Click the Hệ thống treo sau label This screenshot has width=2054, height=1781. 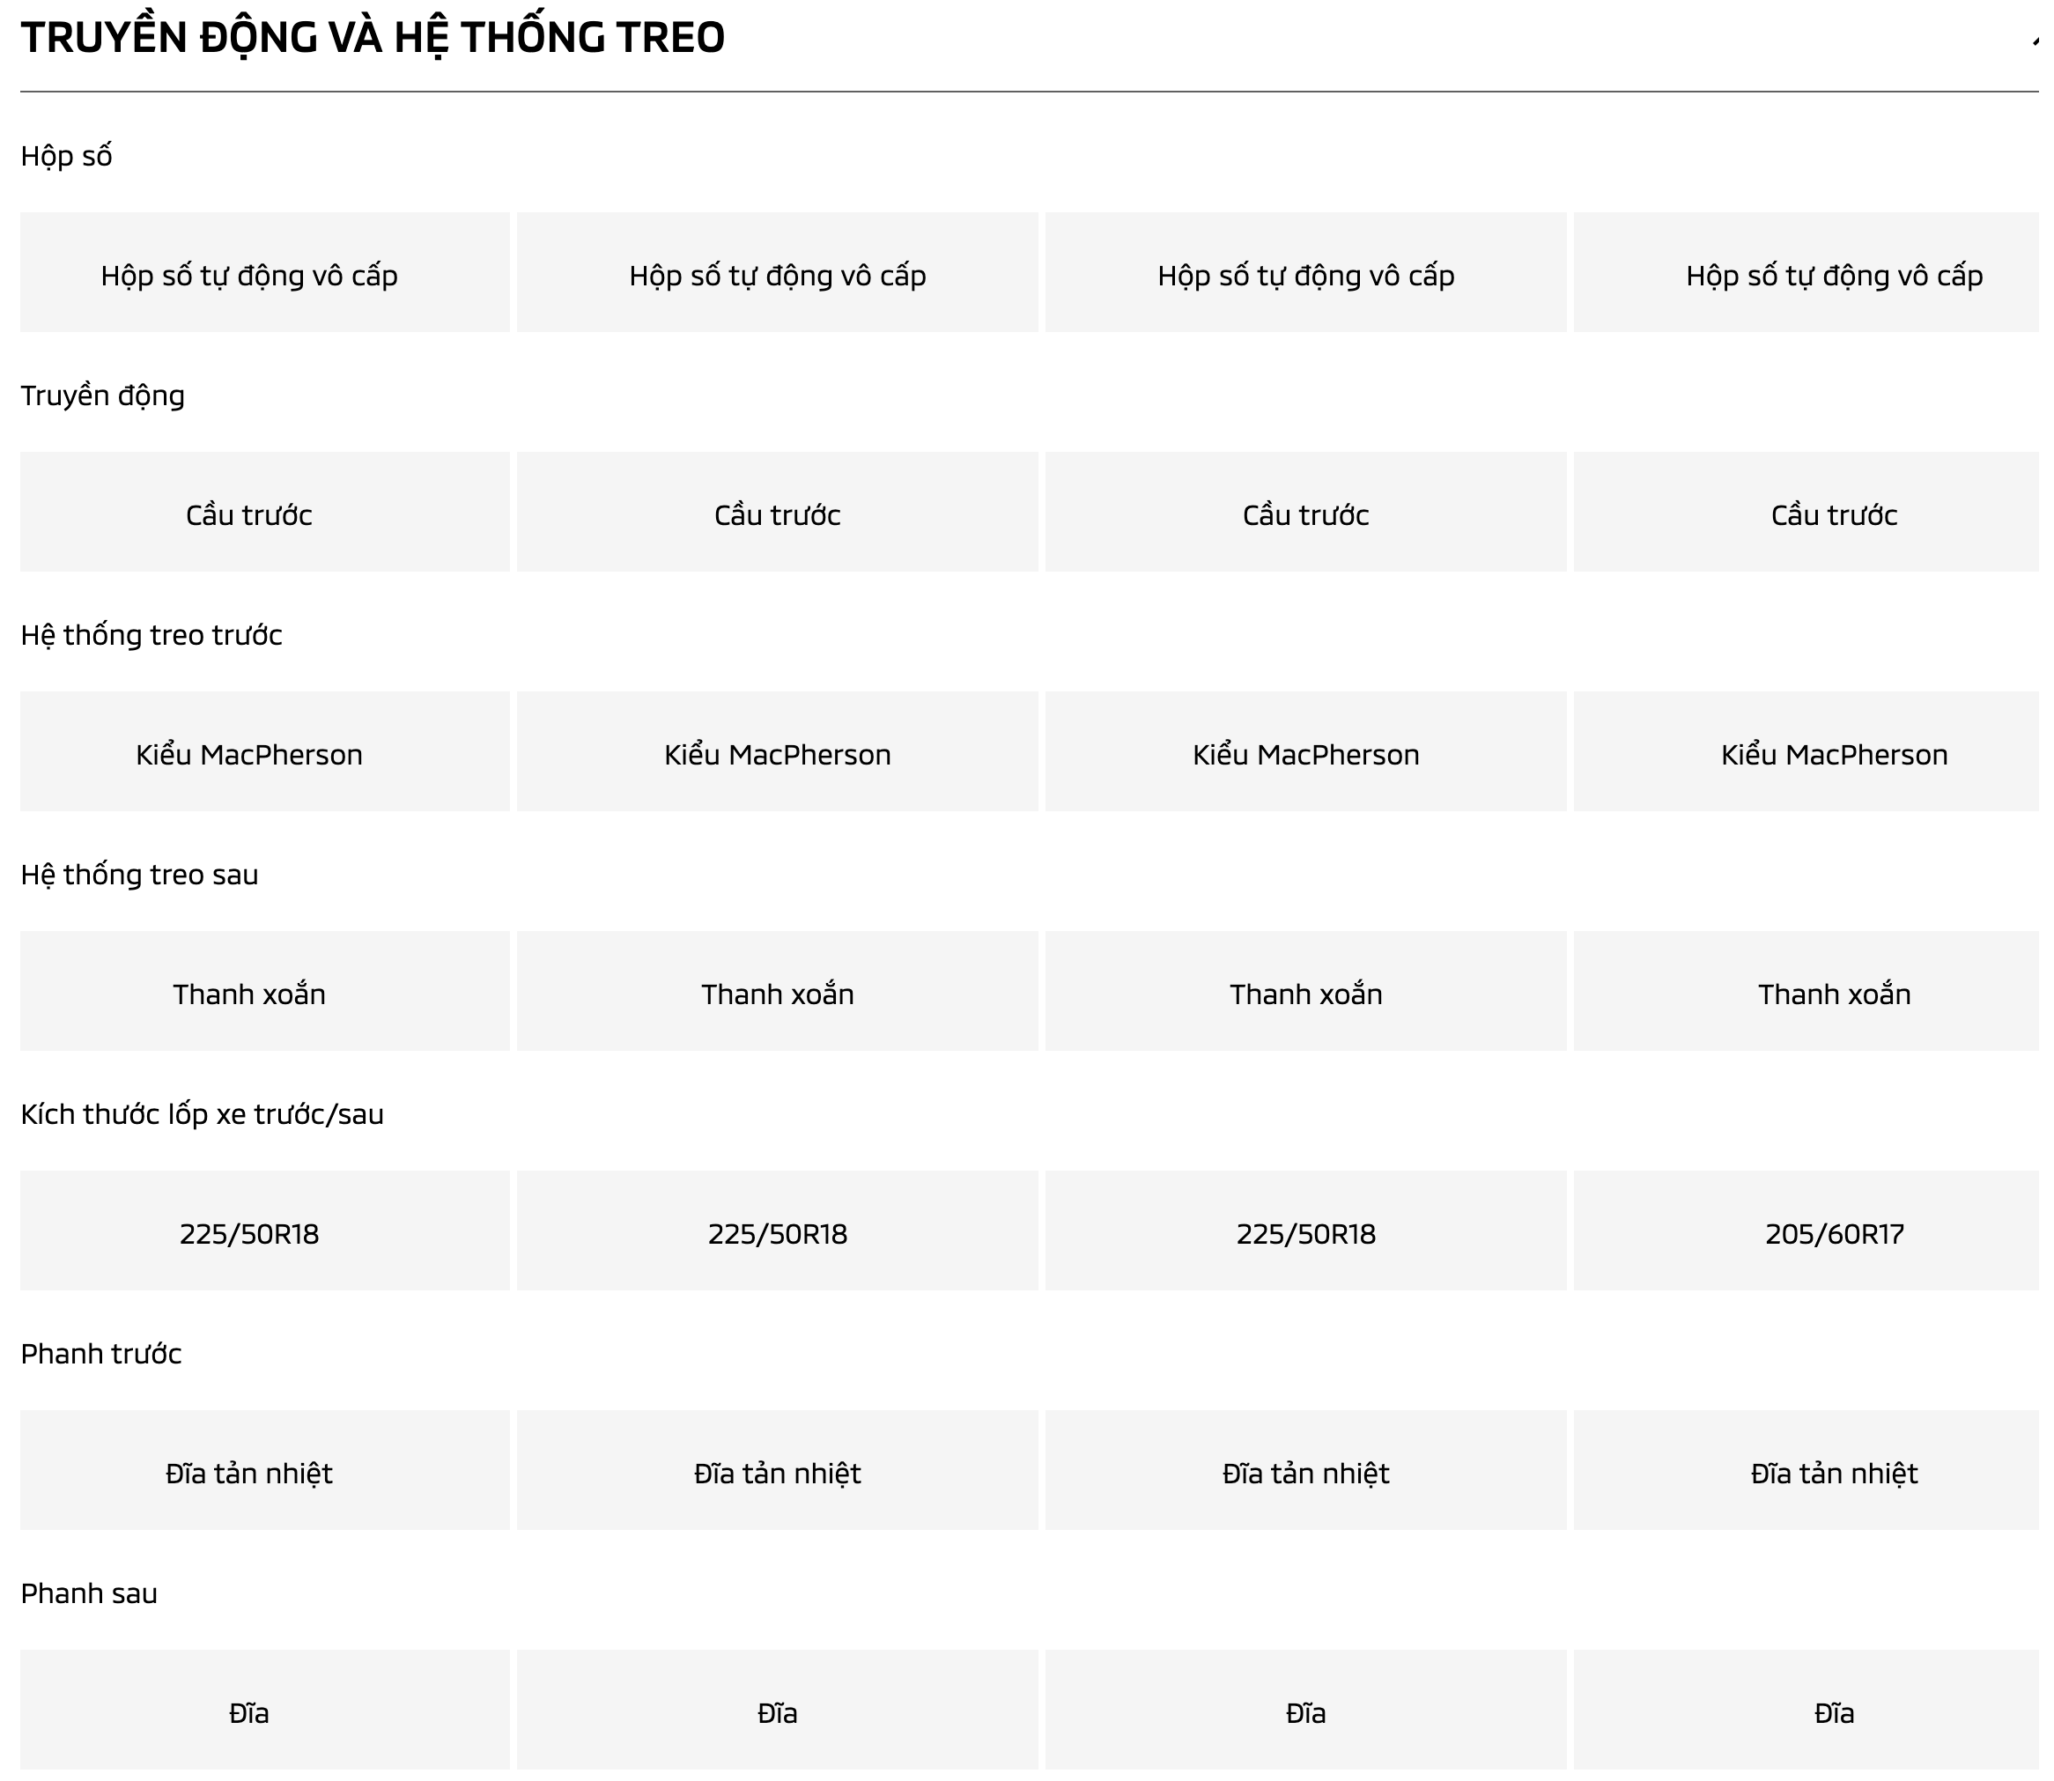(x=140, y=875)
